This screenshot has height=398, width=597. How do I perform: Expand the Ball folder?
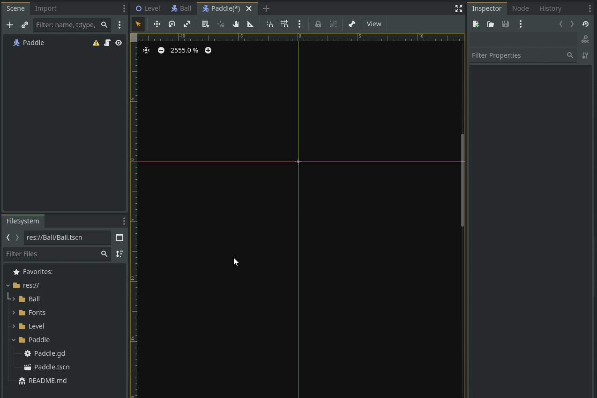(x=14, y=299)
